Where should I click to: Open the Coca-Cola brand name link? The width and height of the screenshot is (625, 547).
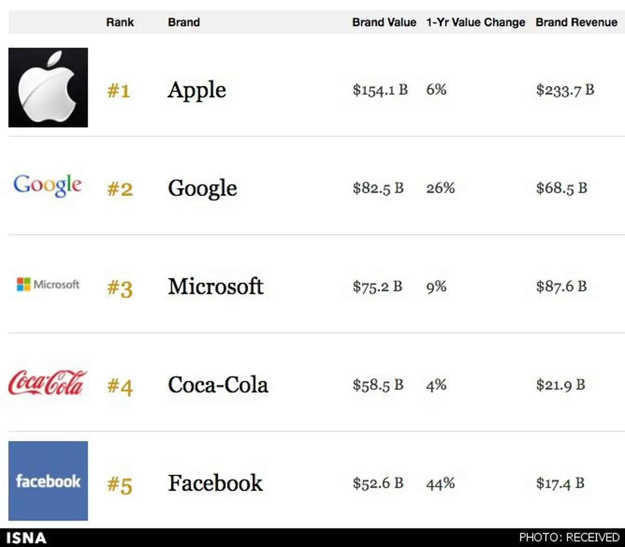coord(218,385)
